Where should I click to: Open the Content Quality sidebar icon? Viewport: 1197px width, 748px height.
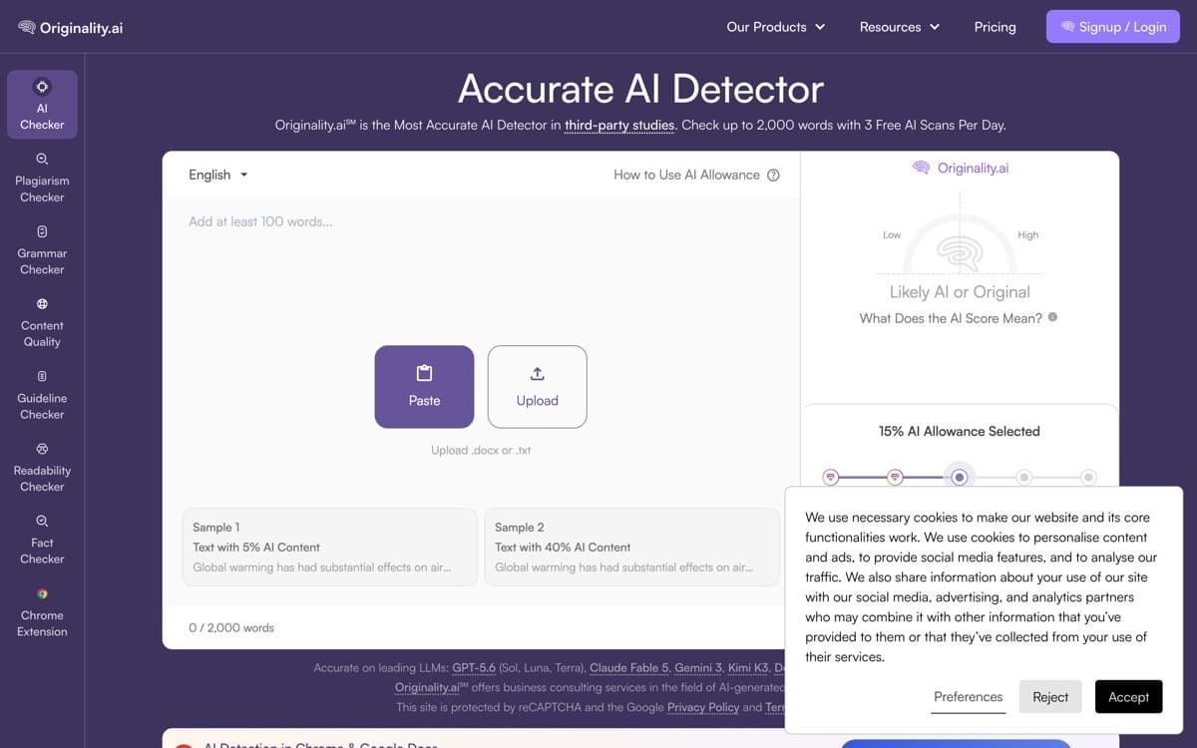(42, 304)
